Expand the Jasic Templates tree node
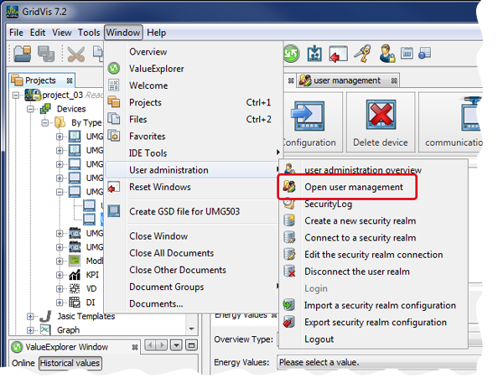 (x=31, y=316)
